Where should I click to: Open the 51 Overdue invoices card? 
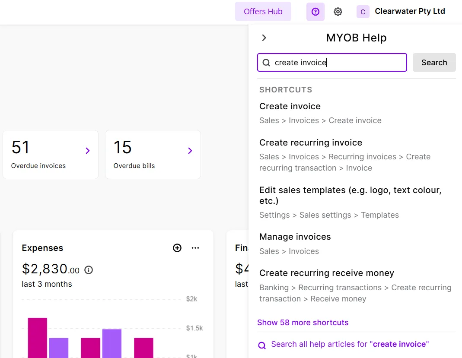click(x=51, y=155)
